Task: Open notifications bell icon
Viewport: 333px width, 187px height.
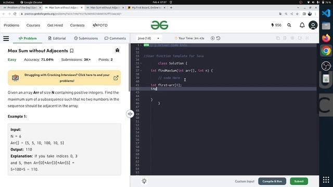Action: coord(302,25)
